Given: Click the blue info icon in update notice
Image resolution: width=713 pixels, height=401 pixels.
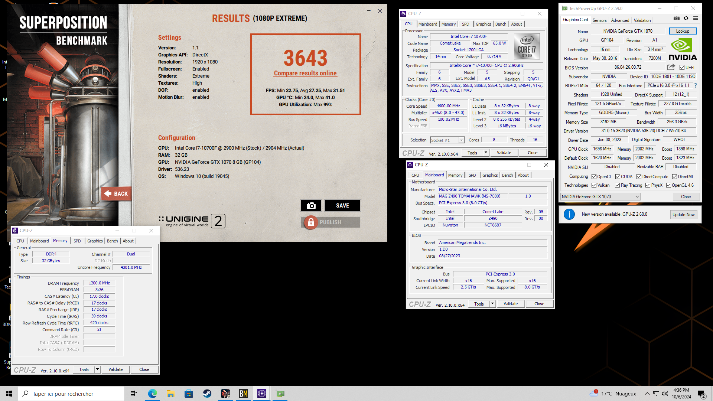Looking at the screenshot, I should pos(569,214).
